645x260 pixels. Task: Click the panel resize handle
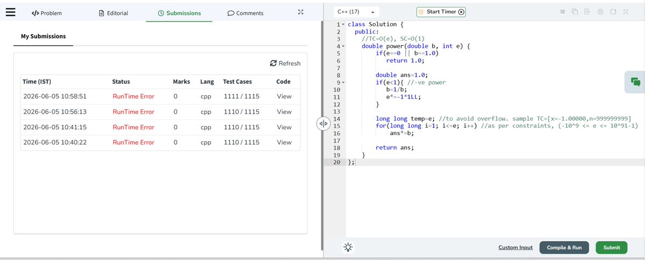(x=323, y=124)
